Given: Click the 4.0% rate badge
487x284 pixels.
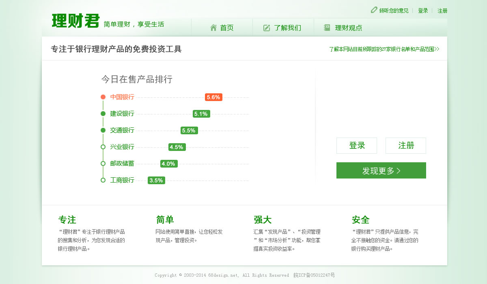Looking at the screenshot, I should (x=169, y=164).
